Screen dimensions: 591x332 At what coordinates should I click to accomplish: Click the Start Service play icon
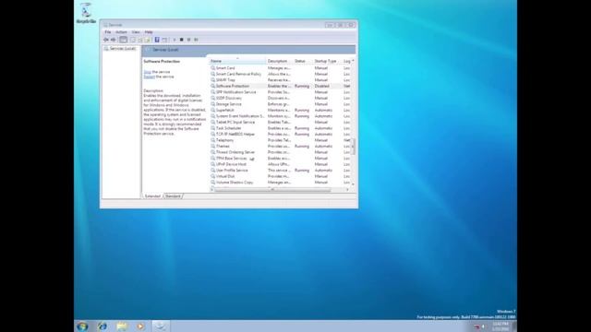[x=175, y=40]
